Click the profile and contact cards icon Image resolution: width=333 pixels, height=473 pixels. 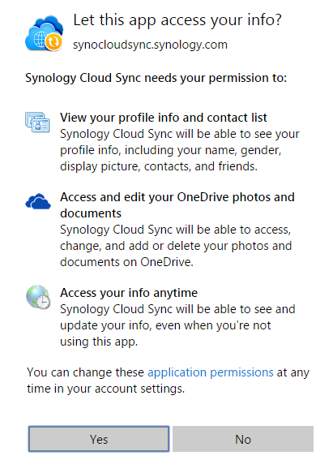37,122
